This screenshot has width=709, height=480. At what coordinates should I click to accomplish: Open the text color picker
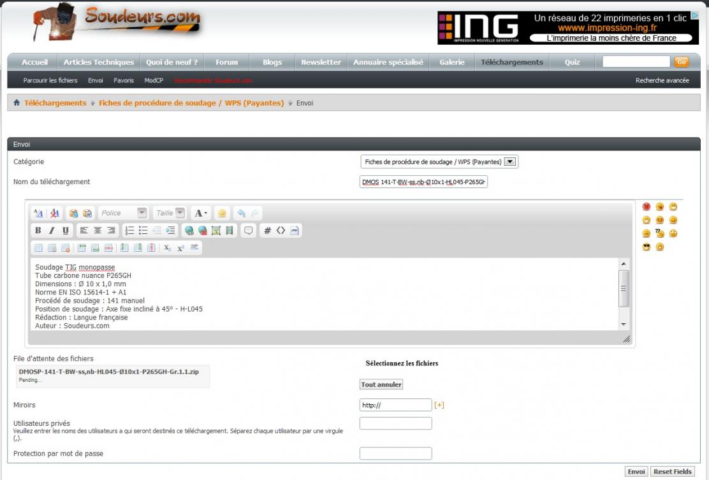tap(201, 213)
